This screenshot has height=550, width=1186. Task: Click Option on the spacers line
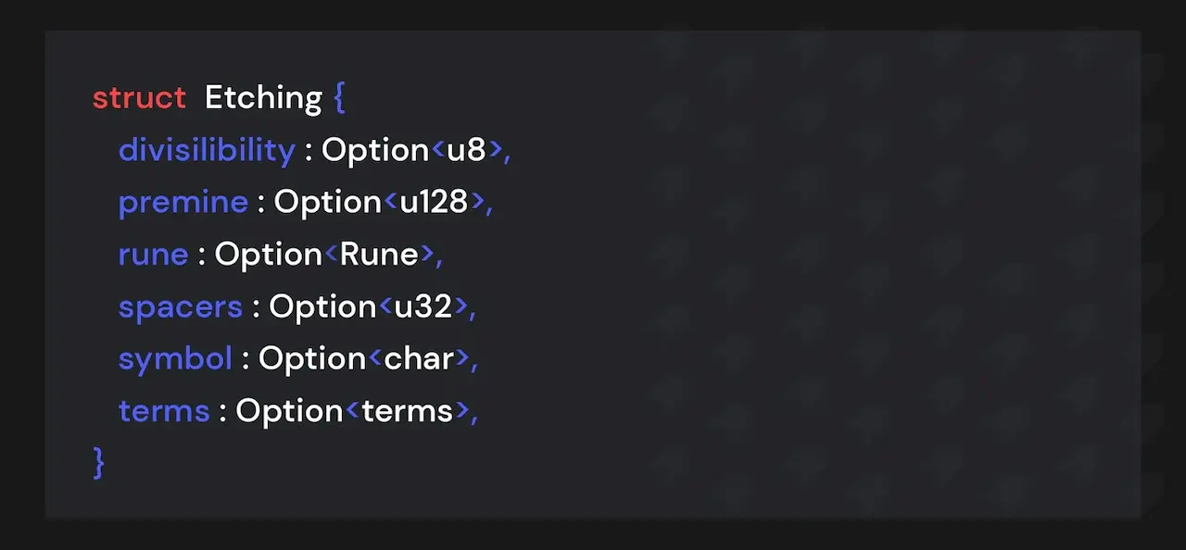click(x=322, y=307)
